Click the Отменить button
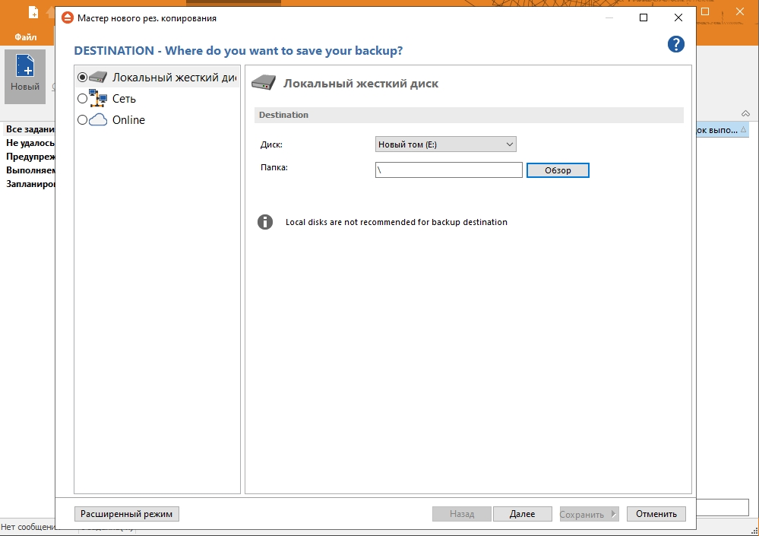The height and width of the screenshot is (536, 759). click(x=656, y=514)
